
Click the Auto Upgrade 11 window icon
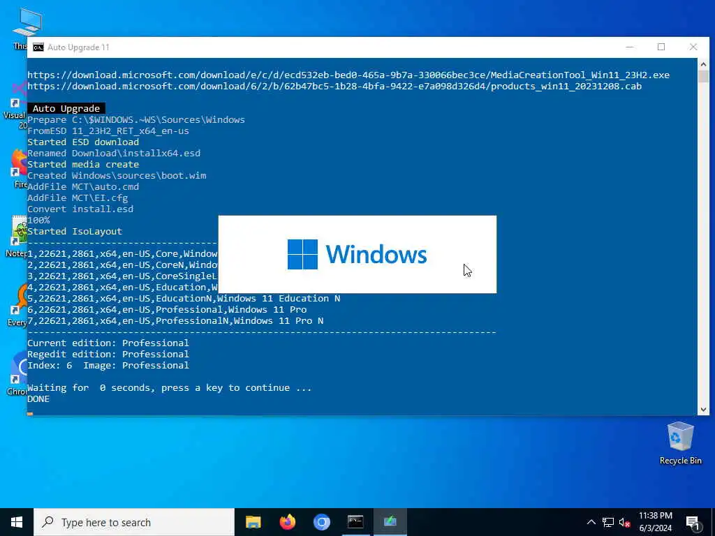38,47
